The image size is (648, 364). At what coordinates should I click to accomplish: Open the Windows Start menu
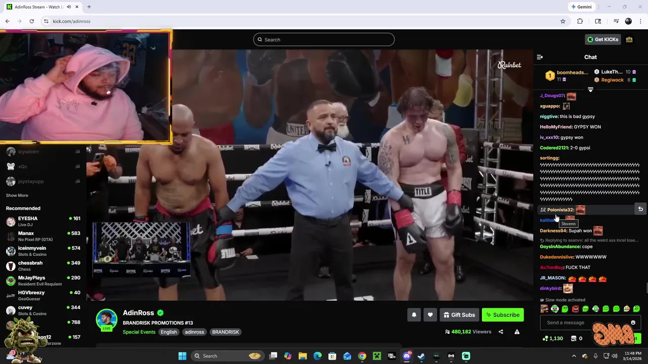[182, 356]
